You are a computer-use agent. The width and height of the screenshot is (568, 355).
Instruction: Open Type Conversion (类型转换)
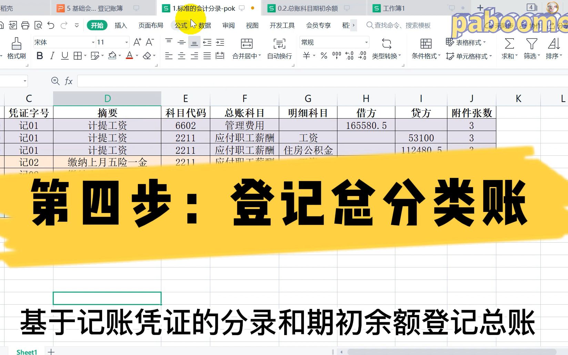coord(386,49)
